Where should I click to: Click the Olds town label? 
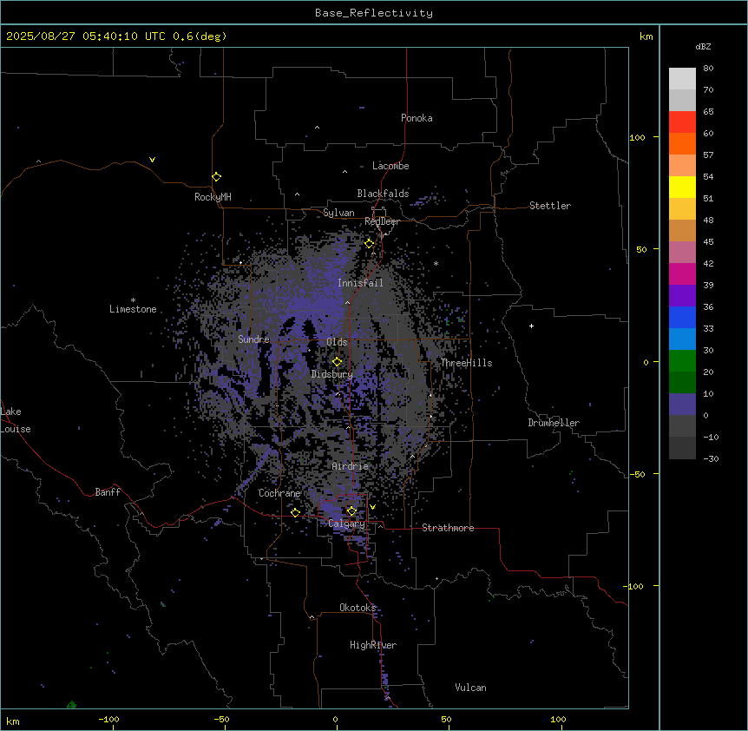[x=337, y=342]
